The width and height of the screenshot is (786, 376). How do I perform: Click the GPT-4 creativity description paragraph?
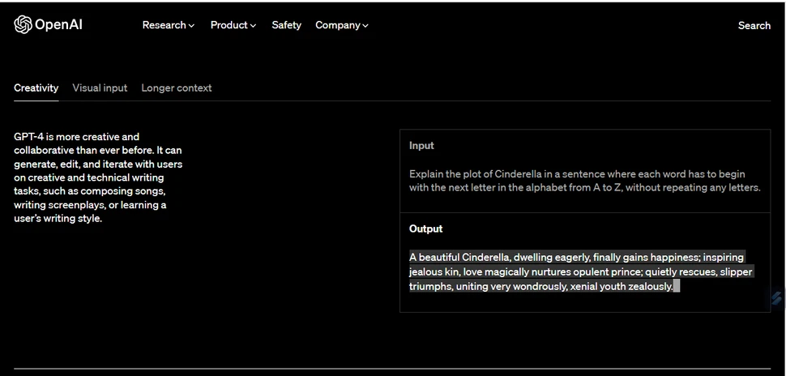click(x=97, y=177)
